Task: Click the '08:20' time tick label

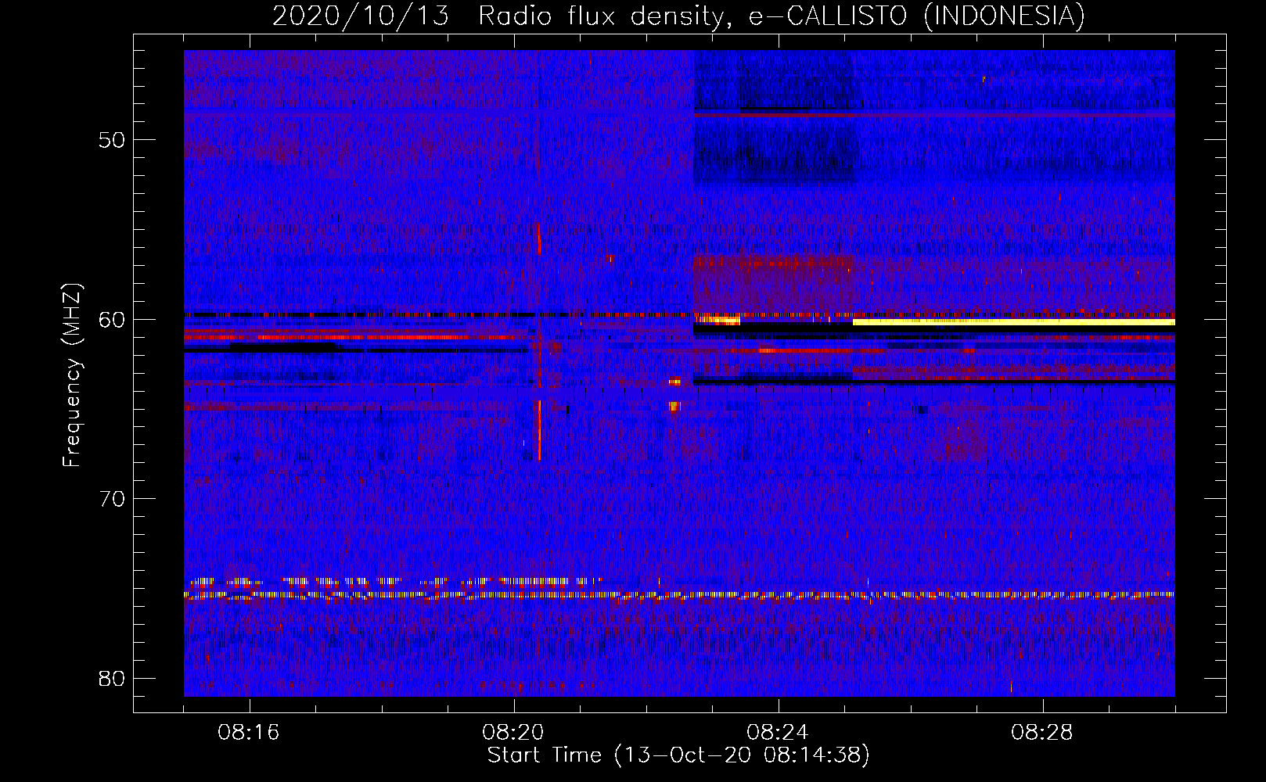Action: pos(513,732)
